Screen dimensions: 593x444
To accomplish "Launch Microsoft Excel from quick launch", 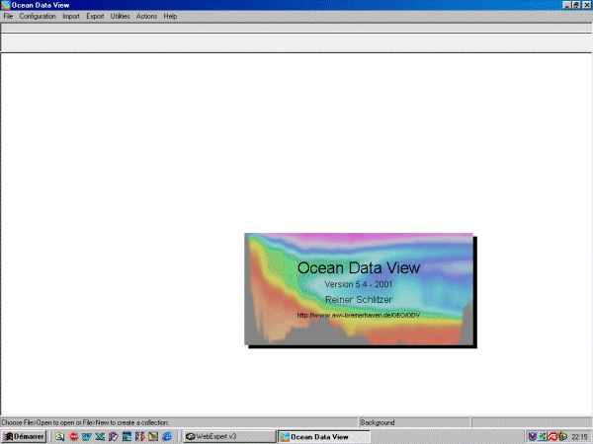I will (100, 437).
